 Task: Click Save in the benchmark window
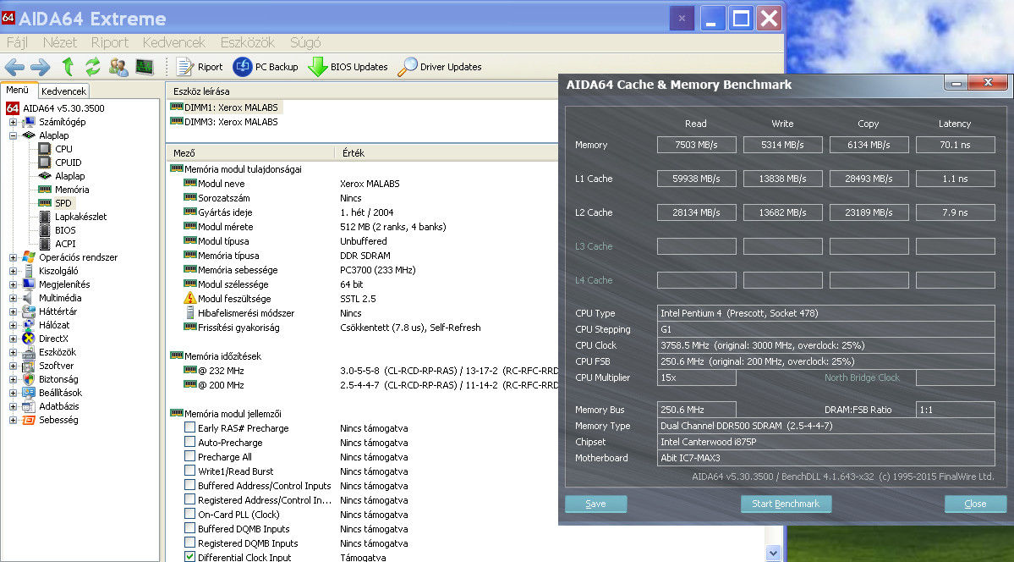click(x=595, y=504)
